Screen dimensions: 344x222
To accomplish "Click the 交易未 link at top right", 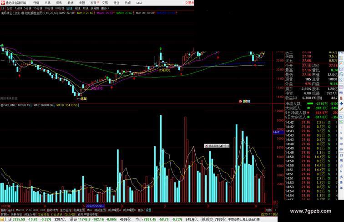I will click(x=190, y=3).
